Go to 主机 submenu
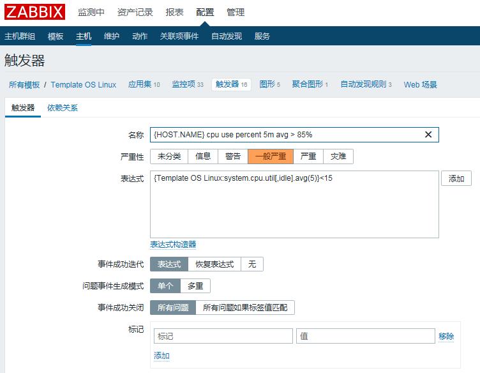This screenshot has height=373, width=480. (84, 36)
